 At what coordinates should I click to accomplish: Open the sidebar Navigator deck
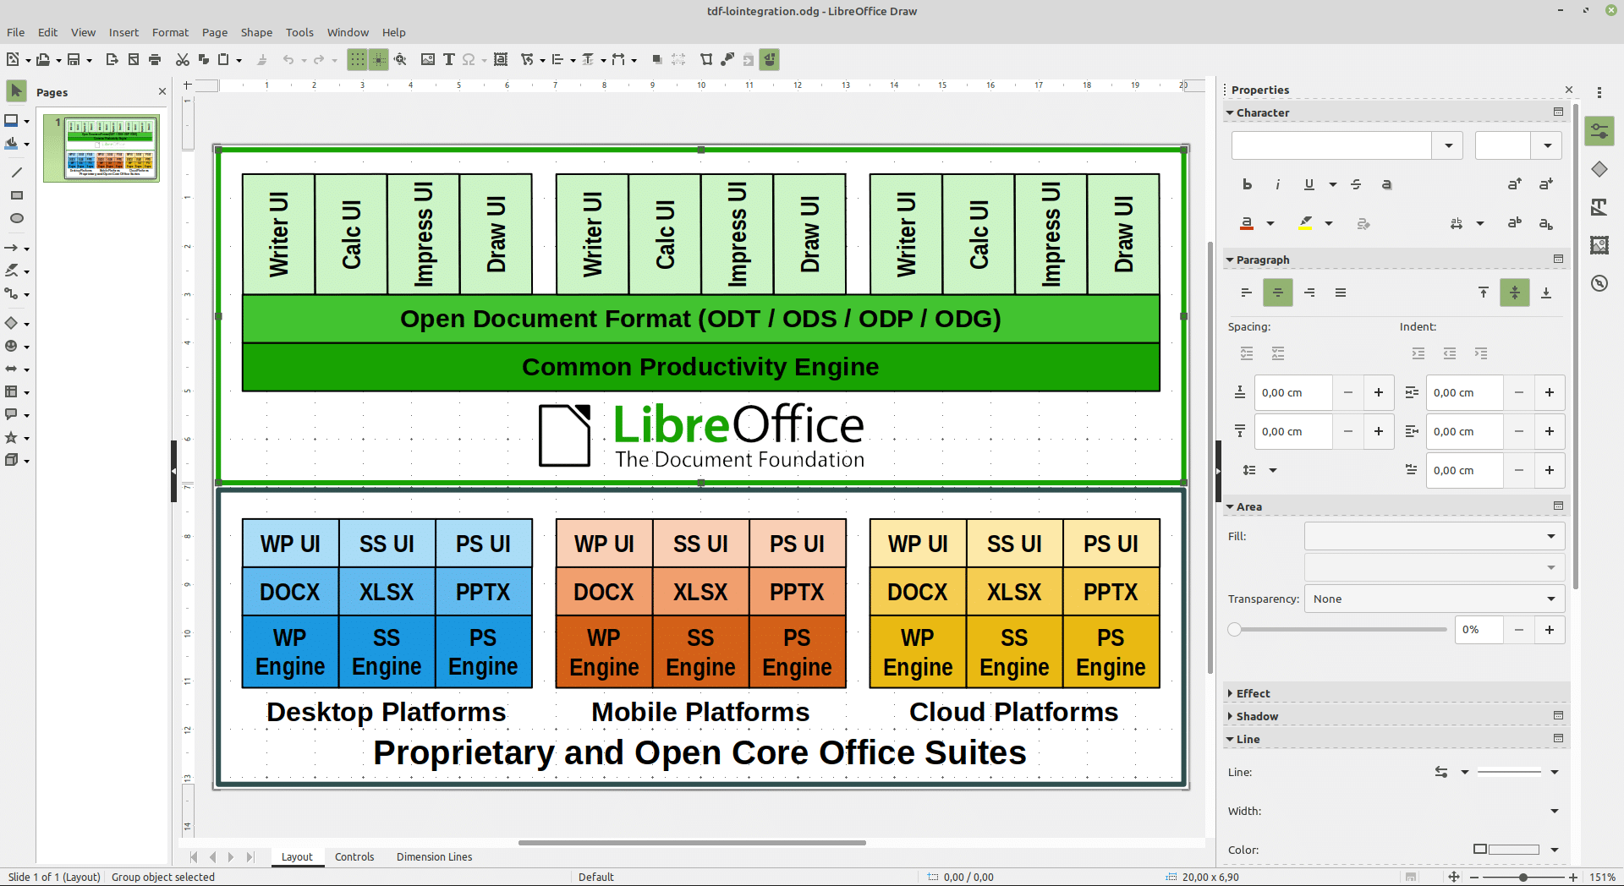click(x=1599, y=283)
